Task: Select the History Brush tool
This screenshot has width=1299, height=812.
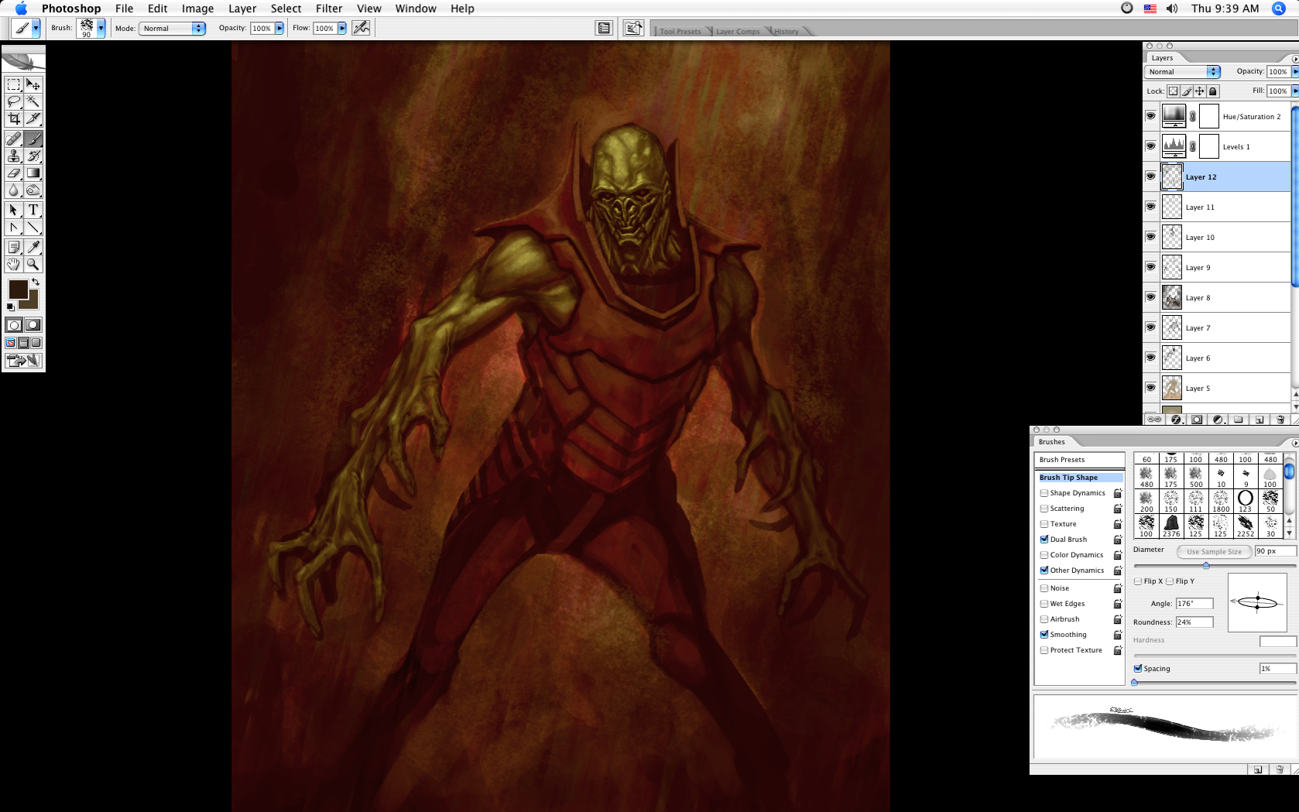Action: (x=33, y=156)
